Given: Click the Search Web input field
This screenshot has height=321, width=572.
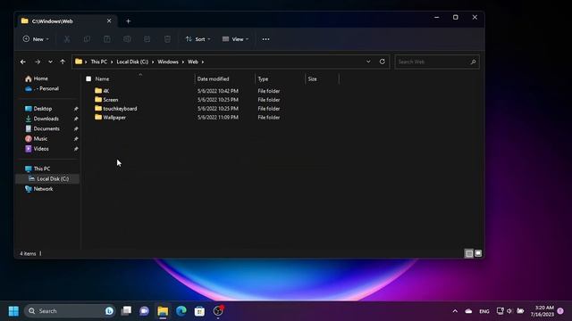Looking at the screenshot, I should point(437,62).
